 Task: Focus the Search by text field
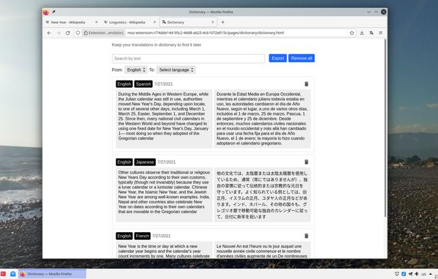pos(189,59)
